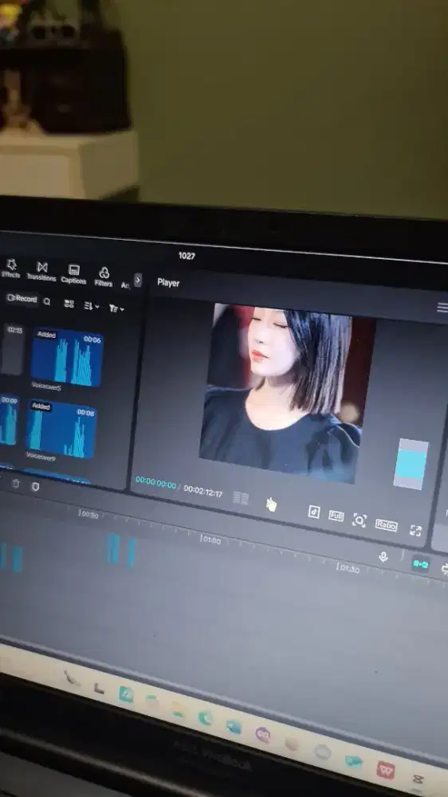Click the microphone voiceover record icon
This screenshot has height=797, width=448.
383,557
